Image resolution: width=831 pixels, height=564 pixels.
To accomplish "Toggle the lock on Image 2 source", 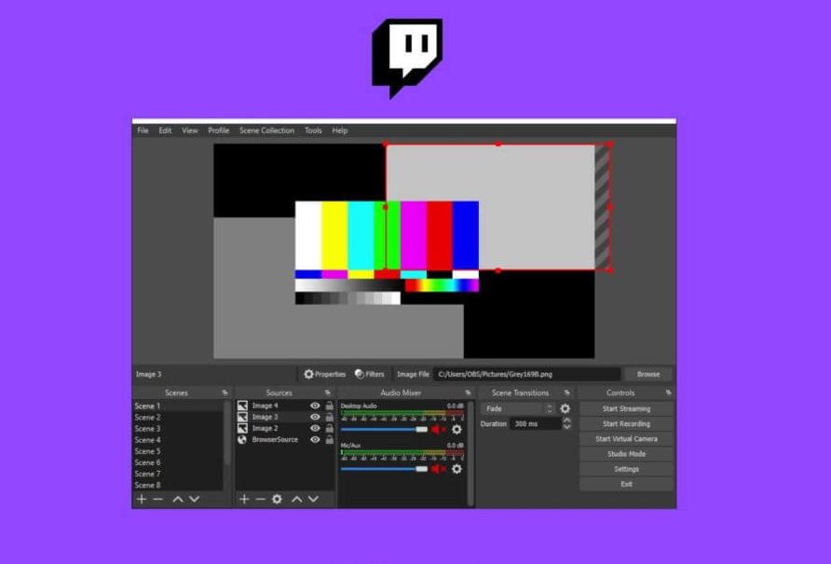I will tap(329, 428).
